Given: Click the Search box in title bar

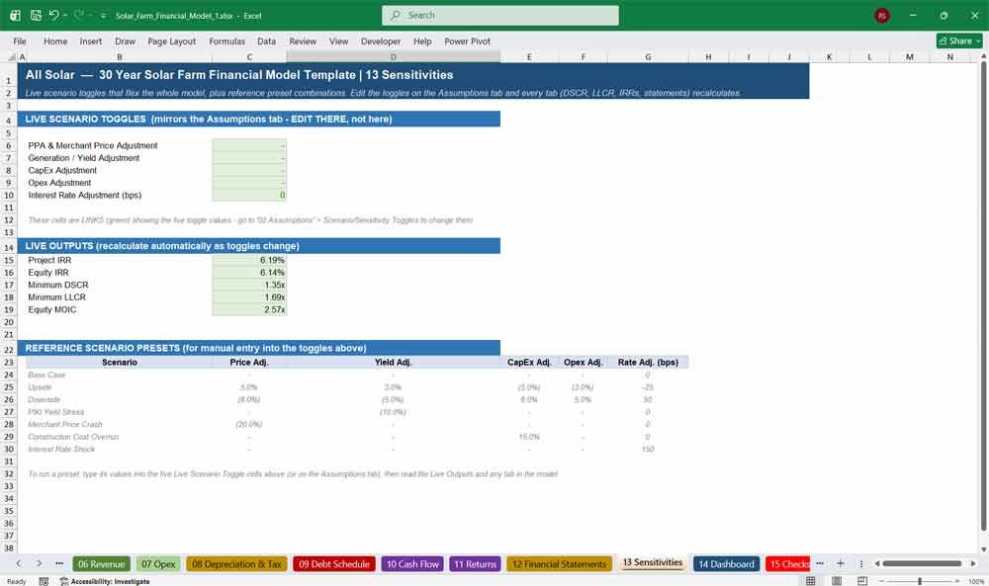Looking at the screenshot, I should click(x=499, y=15).
